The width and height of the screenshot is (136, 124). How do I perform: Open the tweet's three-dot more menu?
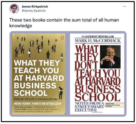click(125, 7)
